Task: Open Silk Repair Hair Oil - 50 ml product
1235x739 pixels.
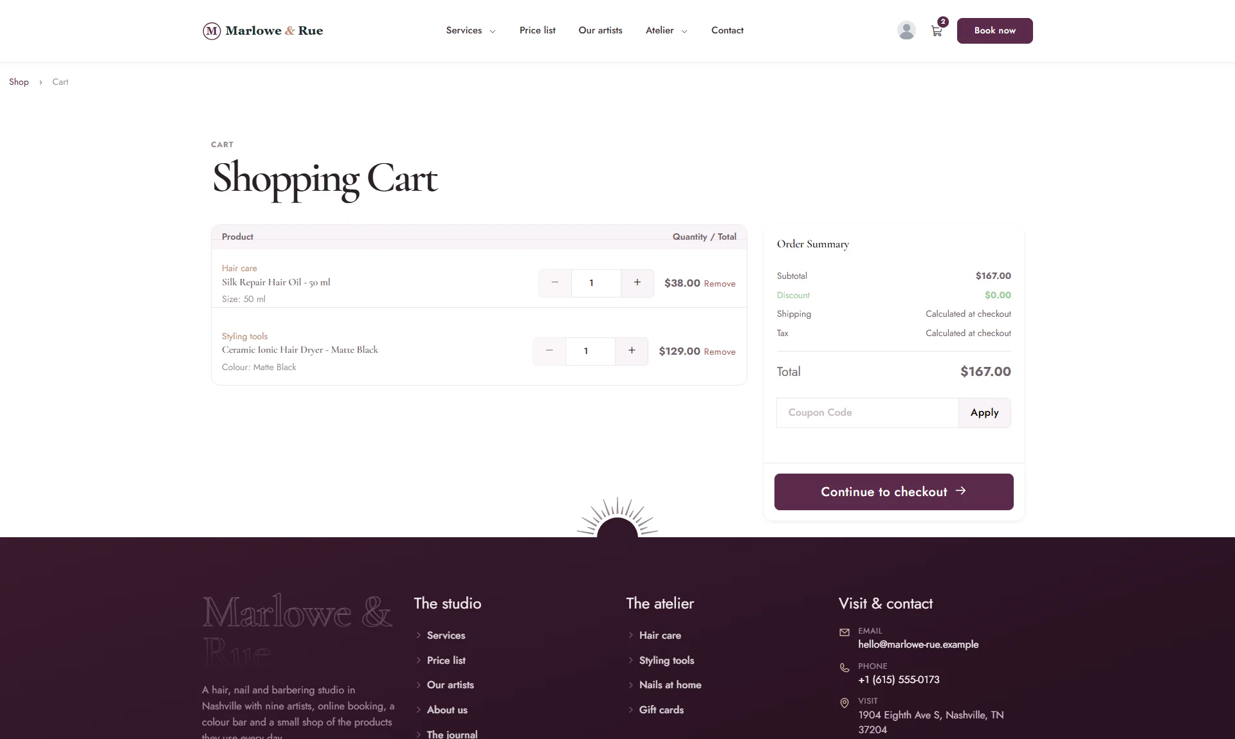Action: (x=276, y=282)
